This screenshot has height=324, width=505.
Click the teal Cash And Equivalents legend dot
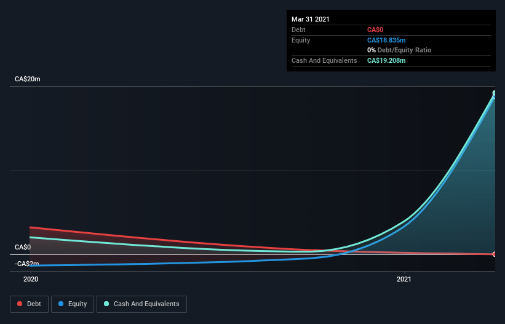pos(106,304)
